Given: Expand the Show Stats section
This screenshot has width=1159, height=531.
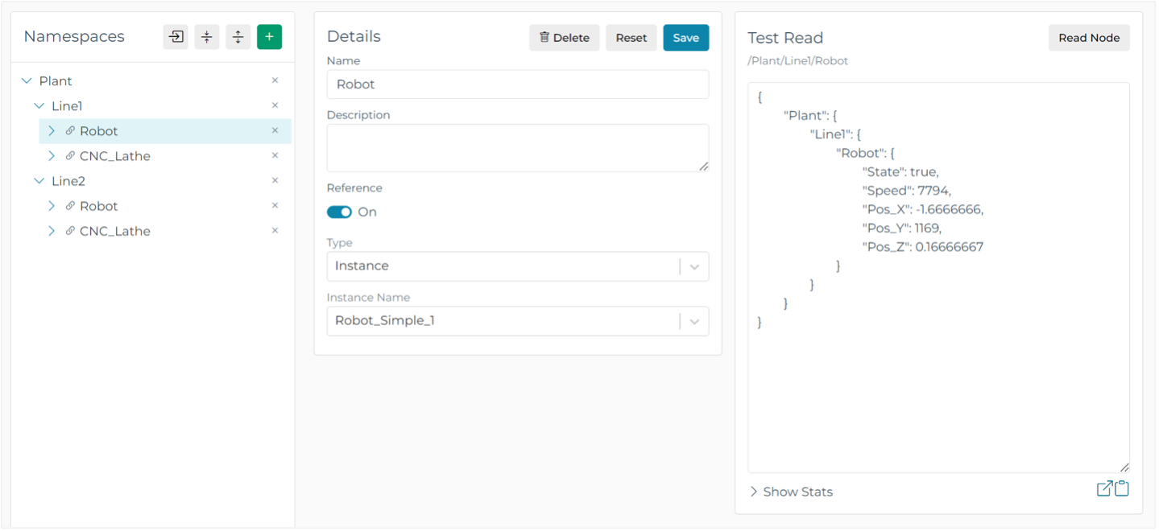Looking at the screenshot, I should click(x=791, y=492).
